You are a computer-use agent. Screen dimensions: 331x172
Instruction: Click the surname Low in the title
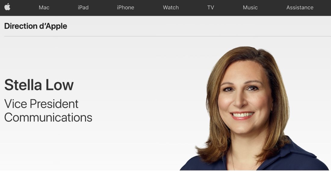(62, 85)
